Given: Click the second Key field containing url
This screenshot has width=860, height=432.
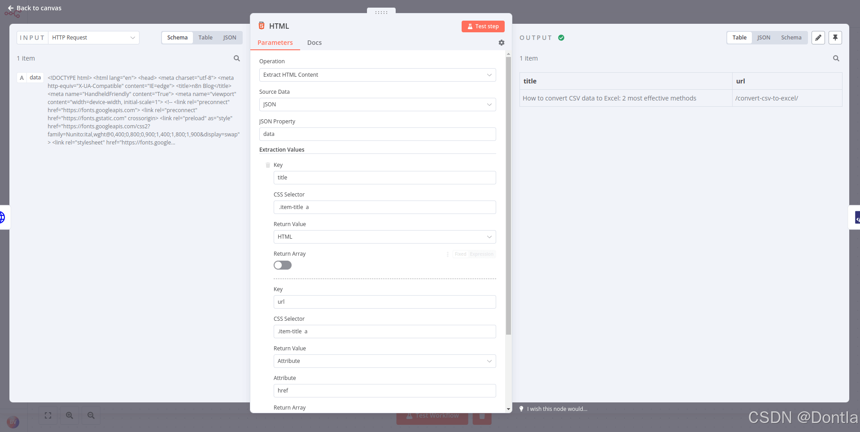Looking at the screenshot, I should [385, 302].
